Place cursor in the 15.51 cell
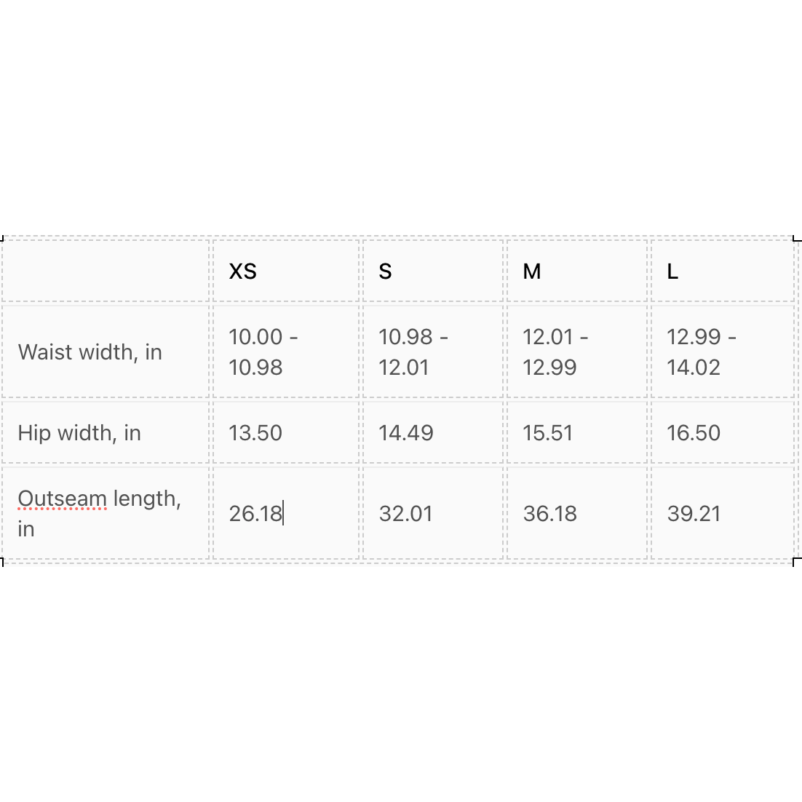The image size is (802, 802). click(548, 433)
